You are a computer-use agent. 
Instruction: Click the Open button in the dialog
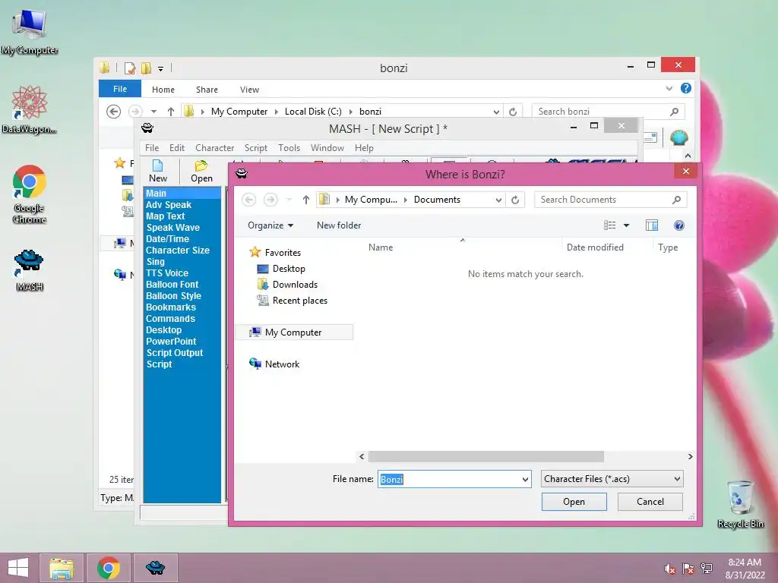pyautogui.click(x=574, y=502)
